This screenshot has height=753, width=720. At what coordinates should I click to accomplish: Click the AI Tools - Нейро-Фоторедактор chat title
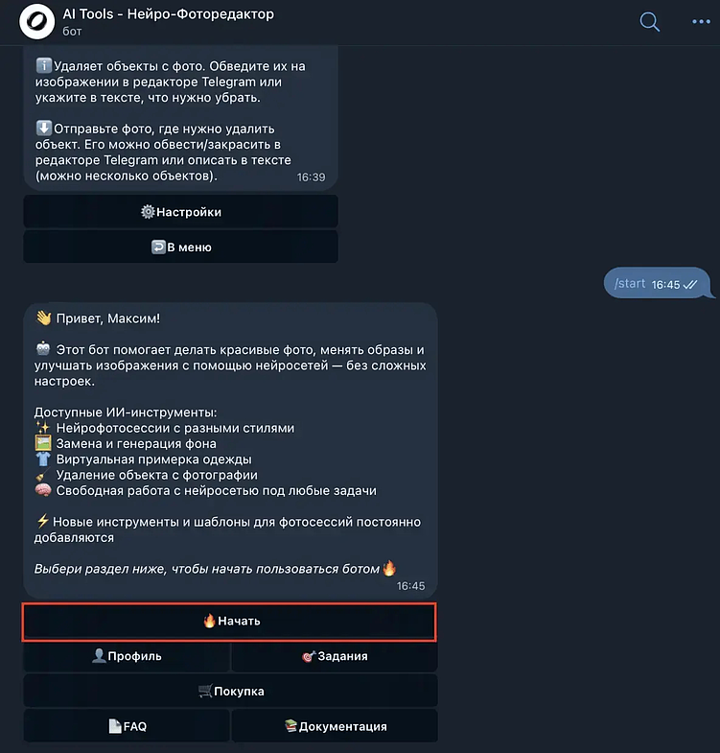pyautogui.click(x=169, y=14)
